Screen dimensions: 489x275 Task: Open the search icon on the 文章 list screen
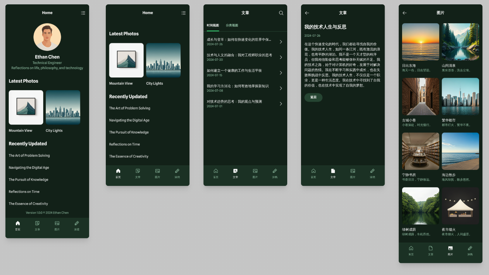[x=281, y=13]
